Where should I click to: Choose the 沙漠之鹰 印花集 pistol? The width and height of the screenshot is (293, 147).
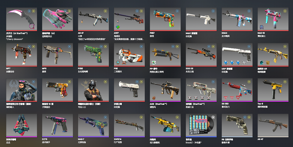pos(129,90)
